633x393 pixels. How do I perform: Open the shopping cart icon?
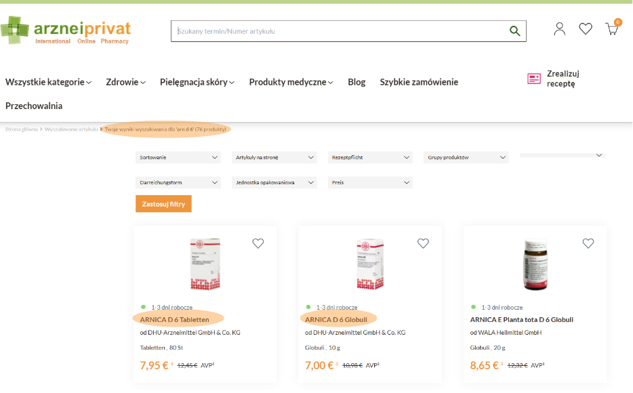coord(612,29)
